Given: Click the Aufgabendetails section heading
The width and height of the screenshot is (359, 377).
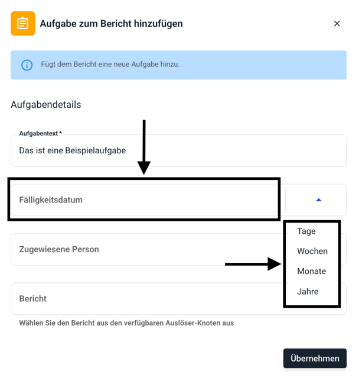Looking at the screenshot, I should tap(46, 105).
